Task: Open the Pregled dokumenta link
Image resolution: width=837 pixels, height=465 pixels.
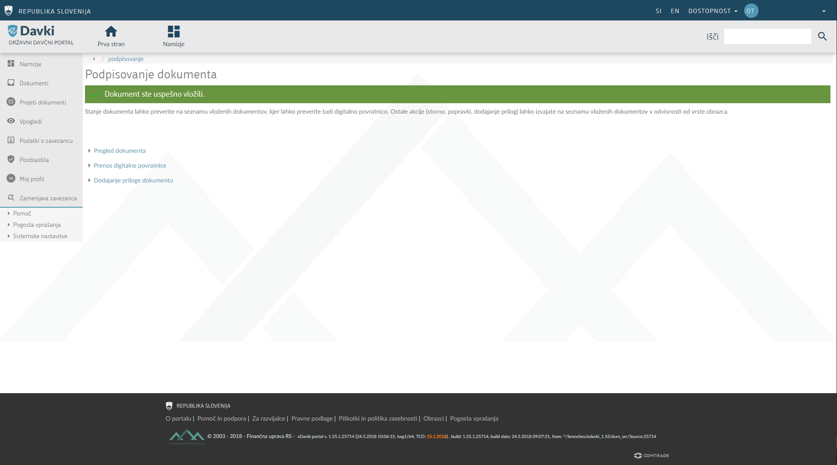Action: click(x=119, y=151)
